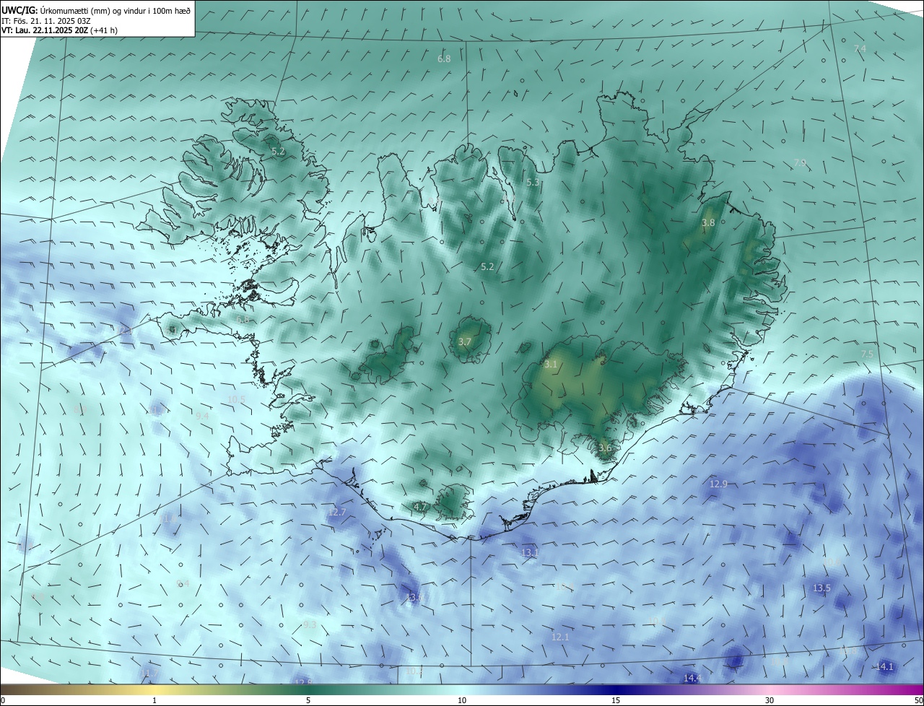This screenshot has width=924, height=706.
Task: Click the 5.2 value on the Westfjords peninsula
Action: [x=278, y=152]
